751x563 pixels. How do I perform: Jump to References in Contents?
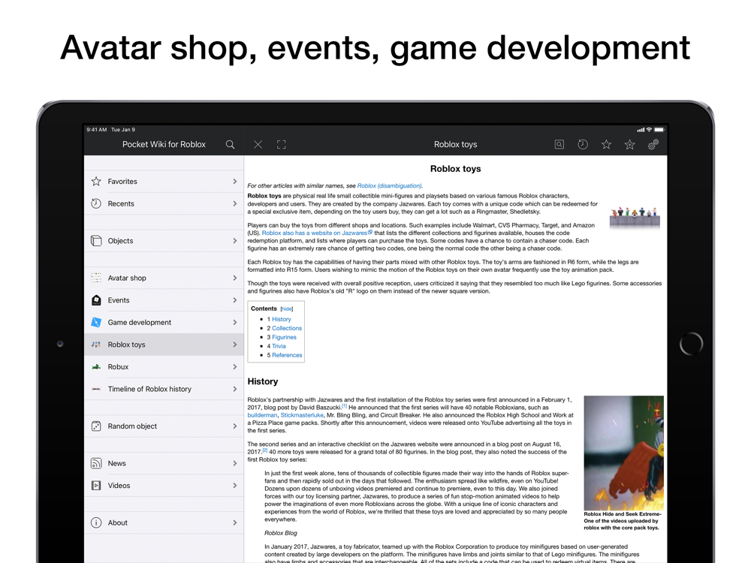pos(287,355)
